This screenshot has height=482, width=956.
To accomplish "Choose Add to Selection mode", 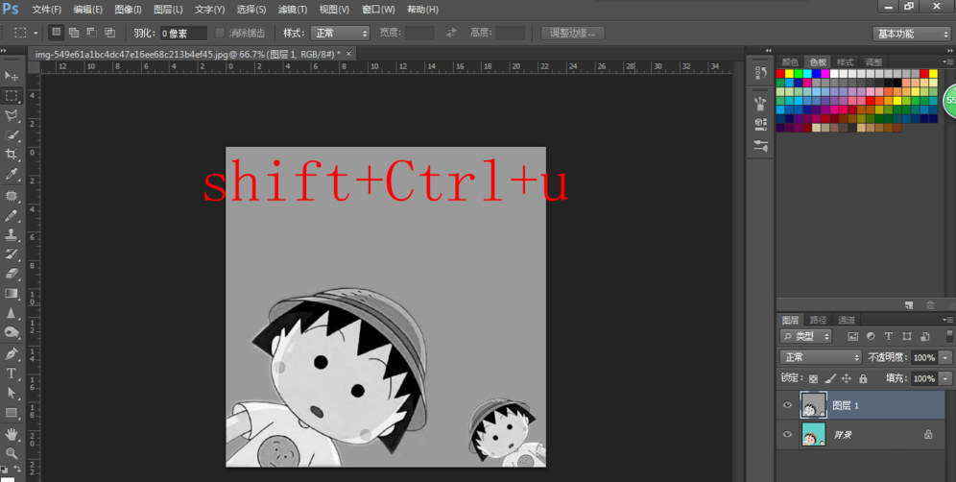I will coord(74,33).
